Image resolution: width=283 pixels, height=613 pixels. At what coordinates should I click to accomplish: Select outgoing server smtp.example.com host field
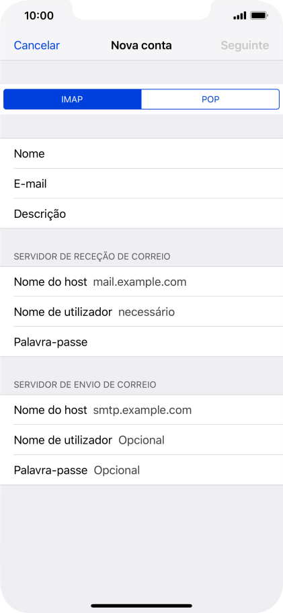141,410
